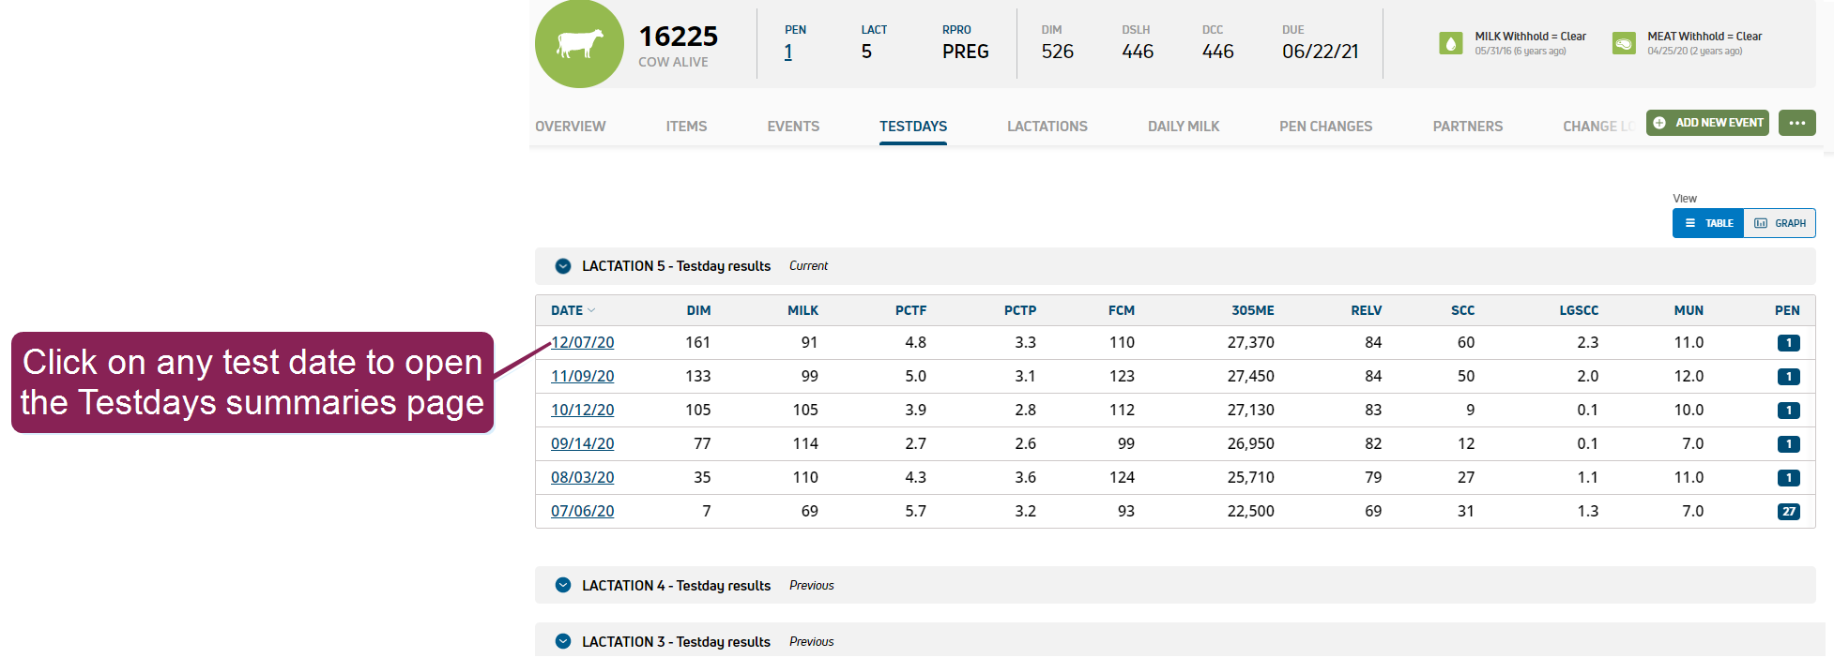Click the Meat Withhold status icon
Screen dimensions: 1834x658
point(1623,43)
